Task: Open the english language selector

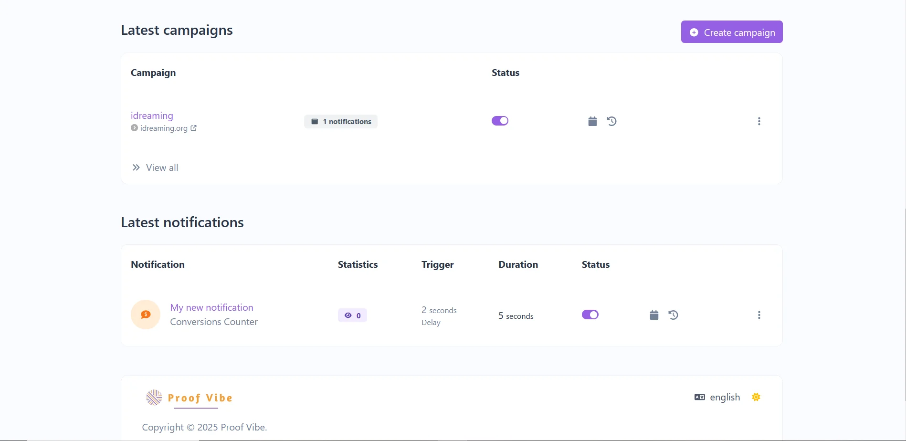Action: click(725, 397)
